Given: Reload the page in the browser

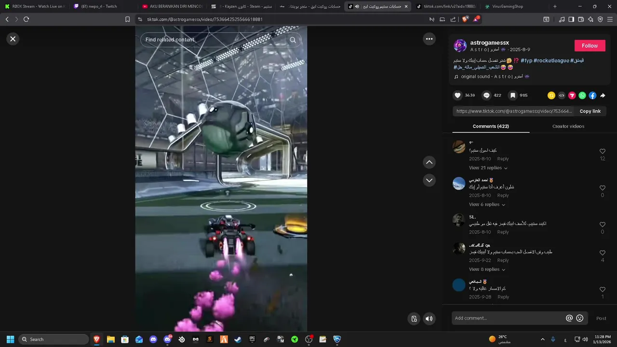Looking at the screenshot, I should 26,19.
